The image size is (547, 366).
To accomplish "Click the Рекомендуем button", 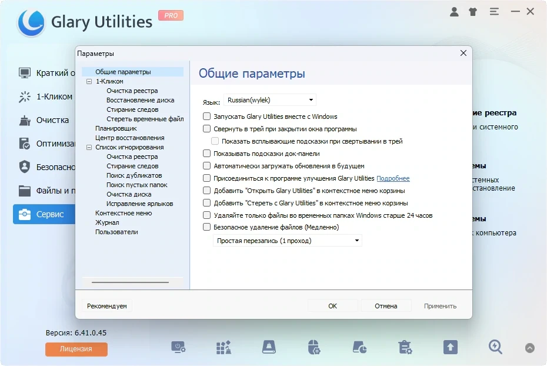I will pyautogui.click(x=106, y=306).
